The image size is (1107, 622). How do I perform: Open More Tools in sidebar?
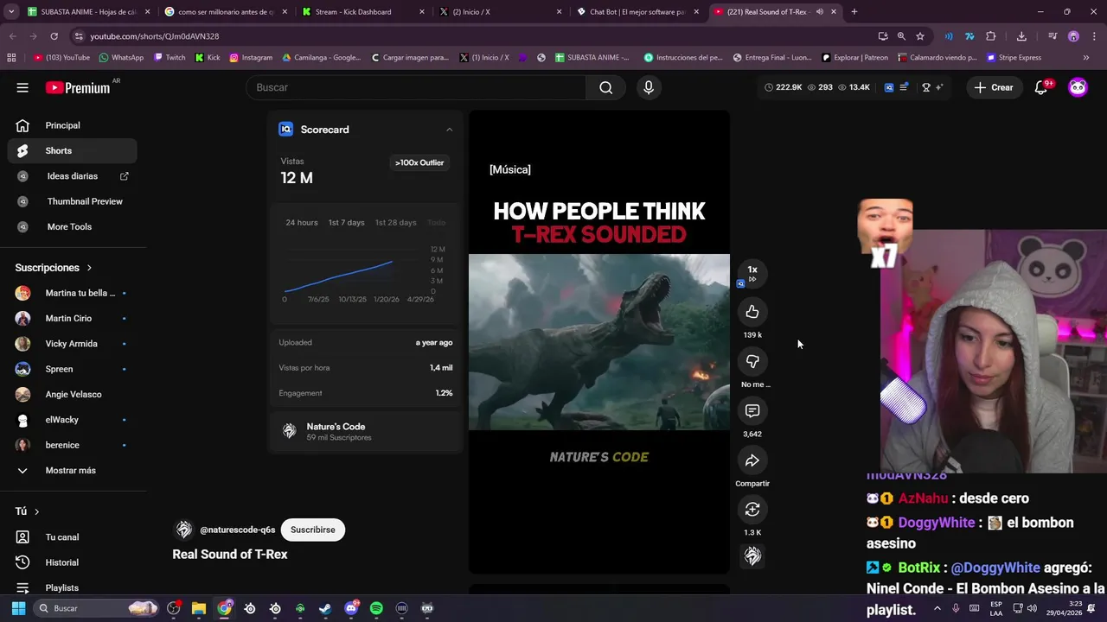(73, 226)
